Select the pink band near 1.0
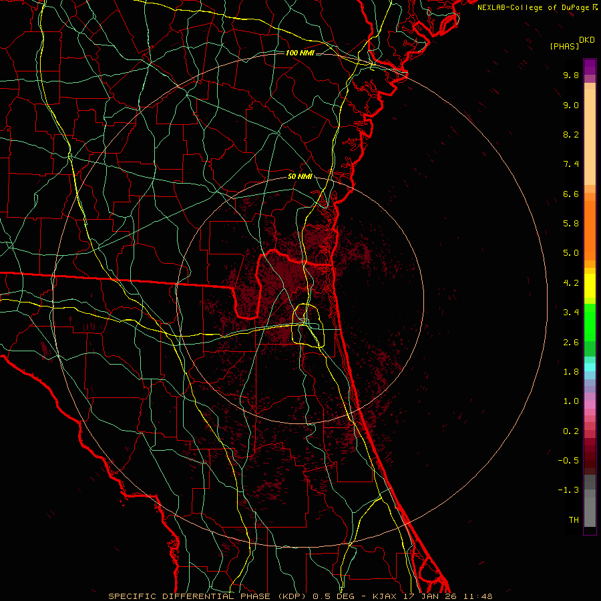The height and width of the screenshot is (601, 601). (590, 405)
